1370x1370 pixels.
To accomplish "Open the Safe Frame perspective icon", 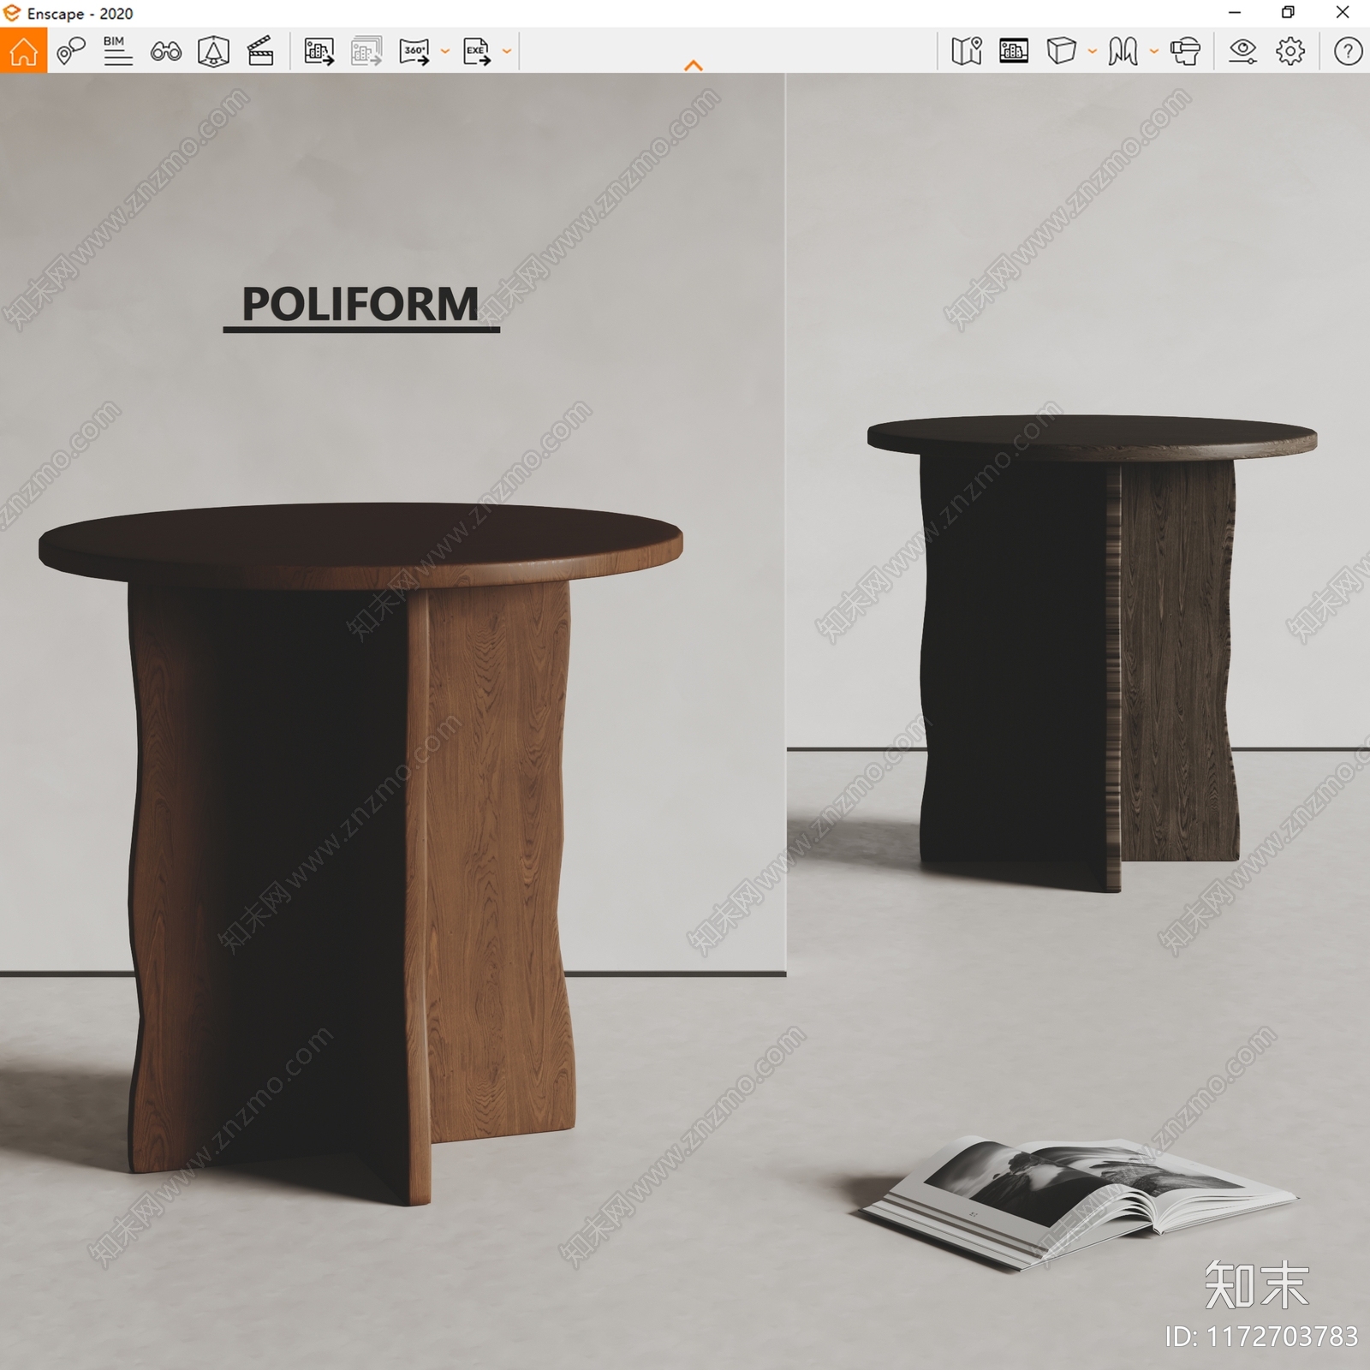I will click(x=213, y=51).
